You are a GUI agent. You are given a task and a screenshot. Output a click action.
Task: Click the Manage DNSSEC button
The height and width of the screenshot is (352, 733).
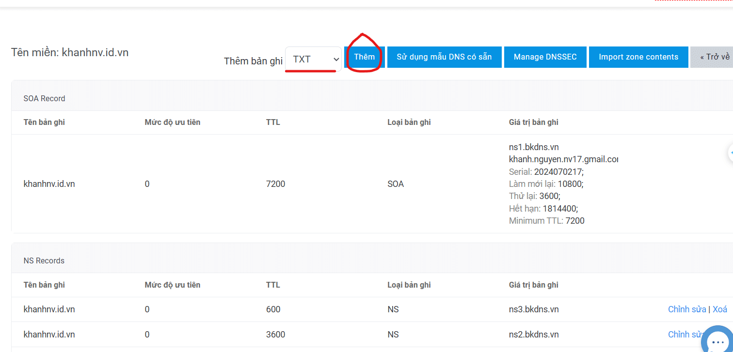(545, 57)
